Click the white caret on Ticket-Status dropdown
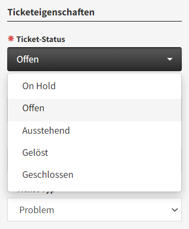189x229 pixels. coord(170,59)
